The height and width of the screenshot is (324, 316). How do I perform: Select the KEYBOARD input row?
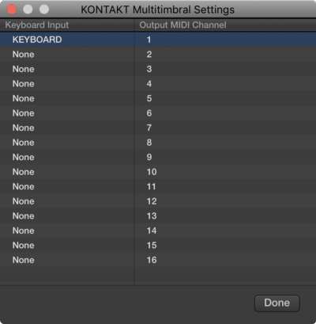pos(158,40)
